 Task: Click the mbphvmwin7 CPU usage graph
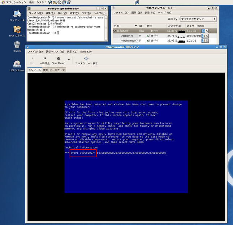181,41
